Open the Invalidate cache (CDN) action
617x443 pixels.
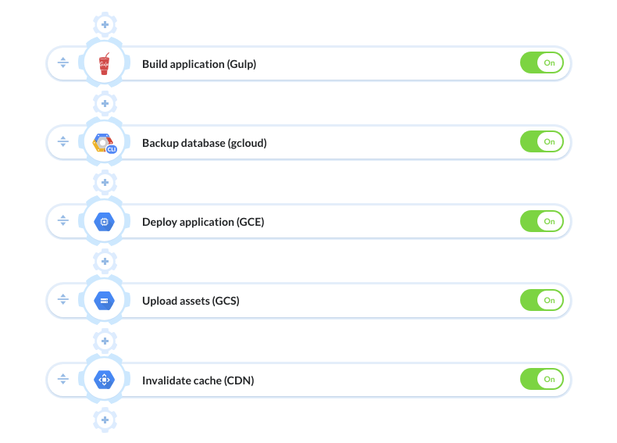click(198, 380)
